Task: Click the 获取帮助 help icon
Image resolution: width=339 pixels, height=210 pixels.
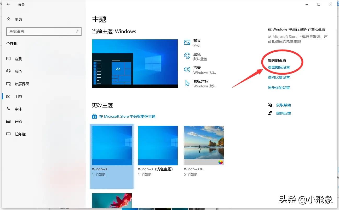Action: (x=270, y=105)
